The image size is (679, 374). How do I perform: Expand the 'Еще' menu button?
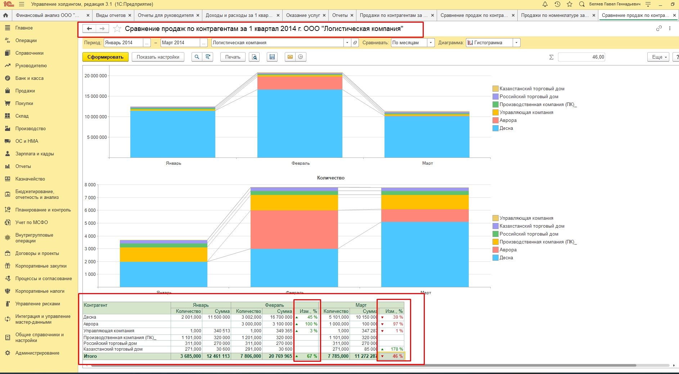659,57
